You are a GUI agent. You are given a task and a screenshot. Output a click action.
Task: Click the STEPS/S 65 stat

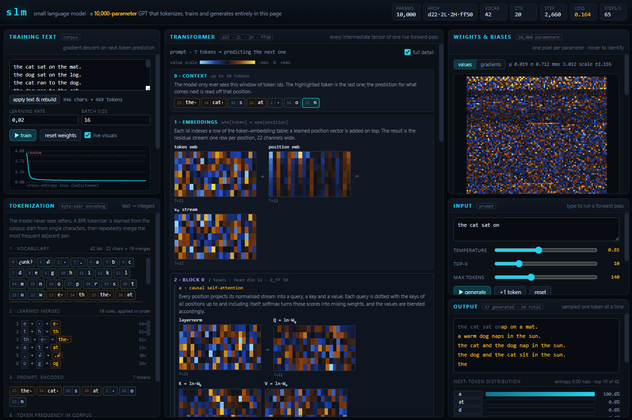613,12
